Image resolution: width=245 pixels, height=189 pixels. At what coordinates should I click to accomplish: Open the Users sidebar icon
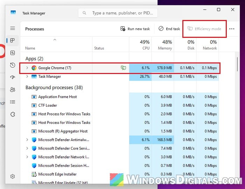click(13, 89)
